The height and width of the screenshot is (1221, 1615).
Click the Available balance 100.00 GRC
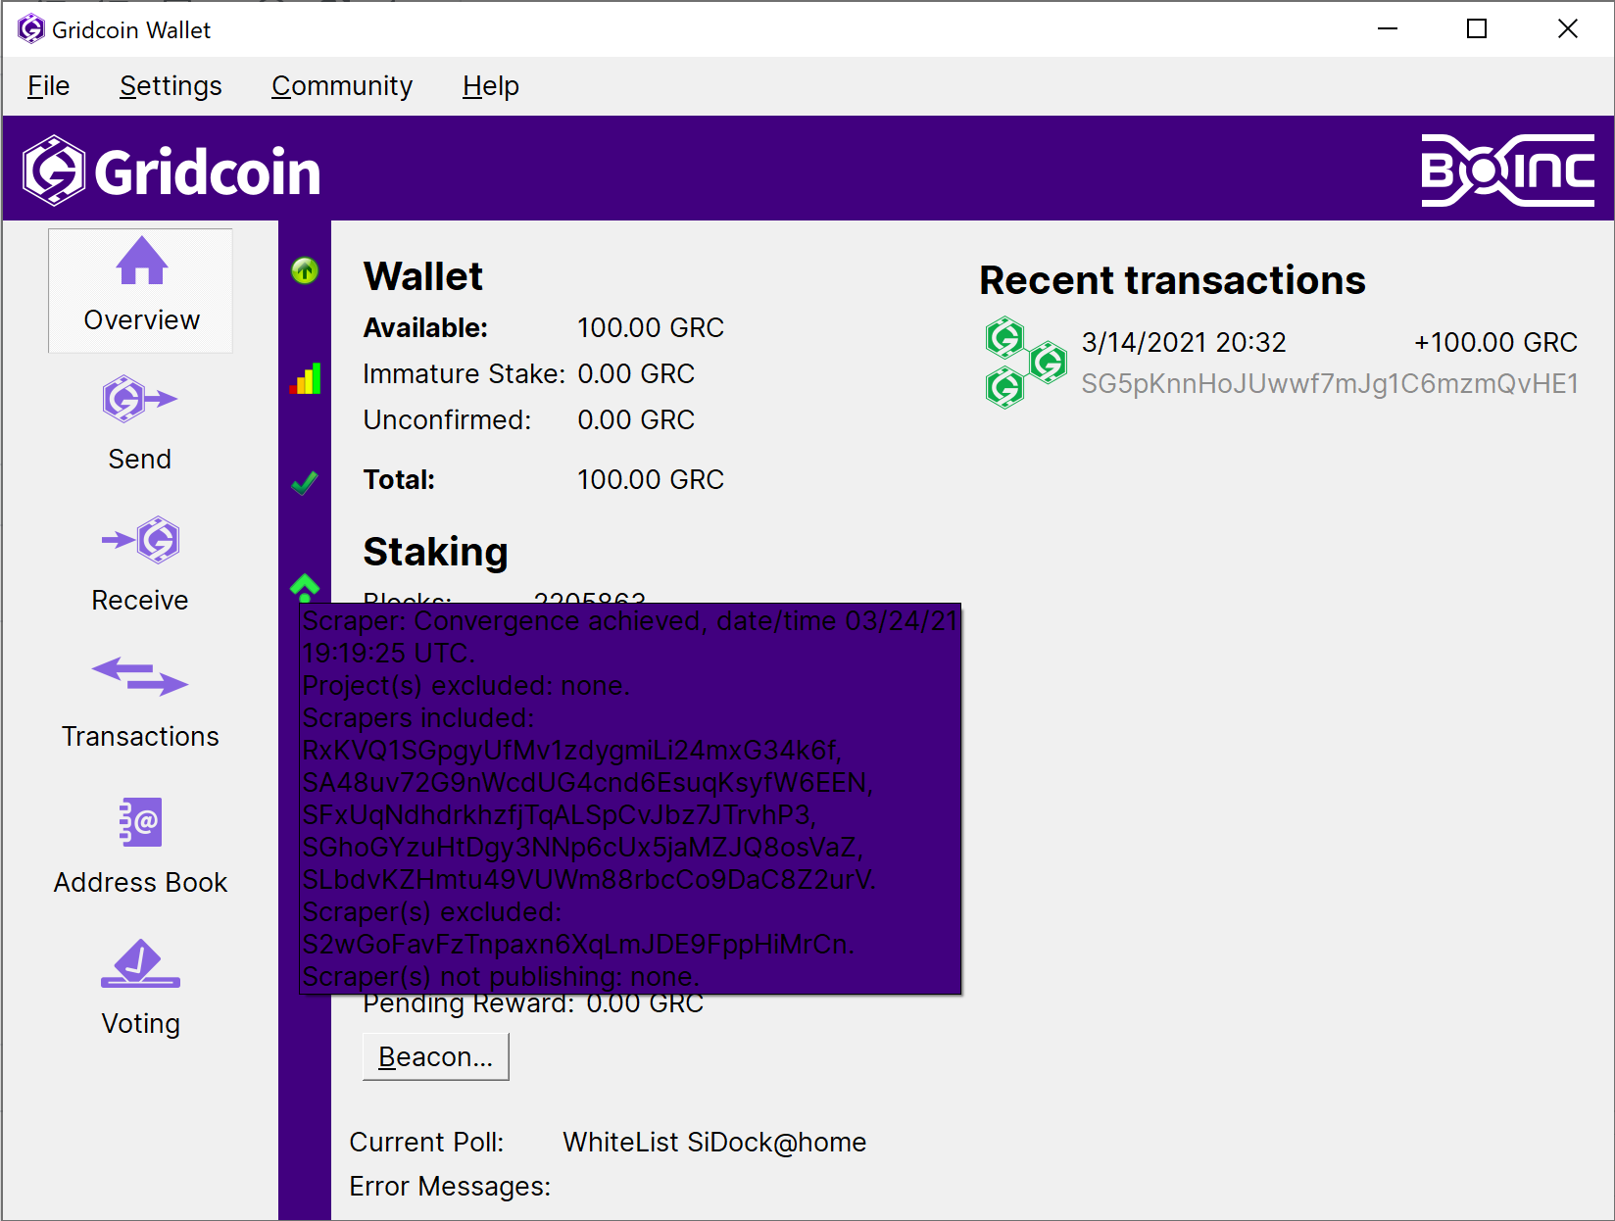click(651, 327)
